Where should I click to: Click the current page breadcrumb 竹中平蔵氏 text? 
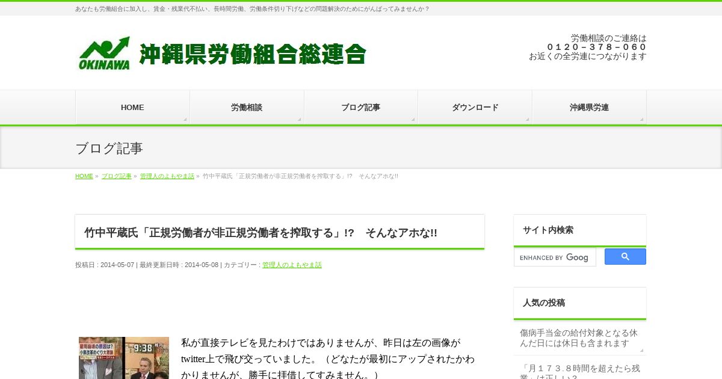[x=300, y=176]
